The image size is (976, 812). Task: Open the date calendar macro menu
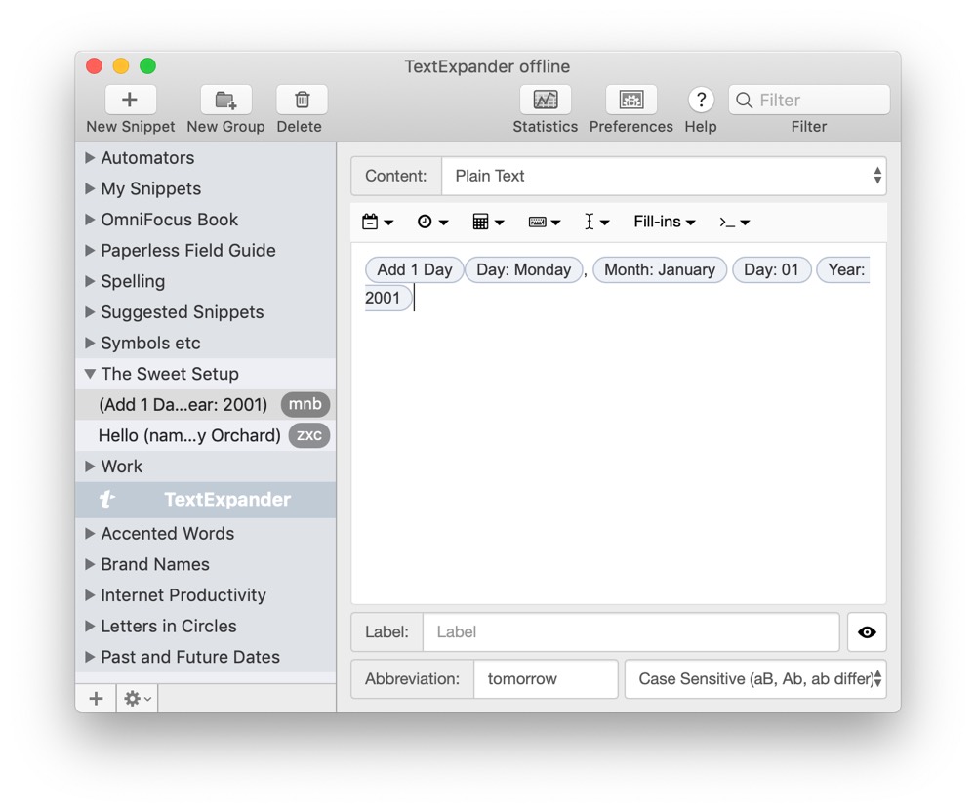point(377,223)
